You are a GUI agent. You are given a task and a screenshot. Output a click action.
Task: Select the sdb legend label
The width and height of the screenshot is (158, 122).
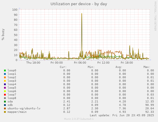10,105
